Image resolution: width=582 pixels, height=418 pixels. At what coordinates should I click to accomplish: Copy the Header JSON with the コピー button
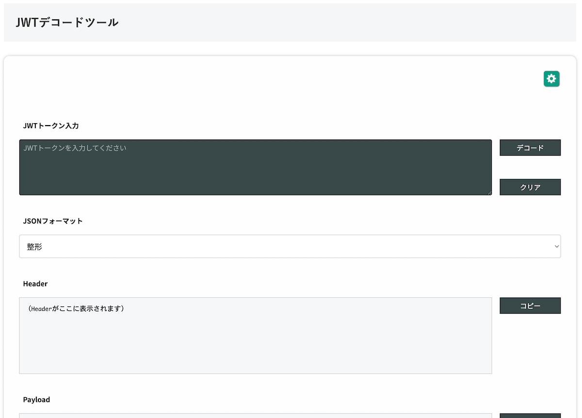530,305
